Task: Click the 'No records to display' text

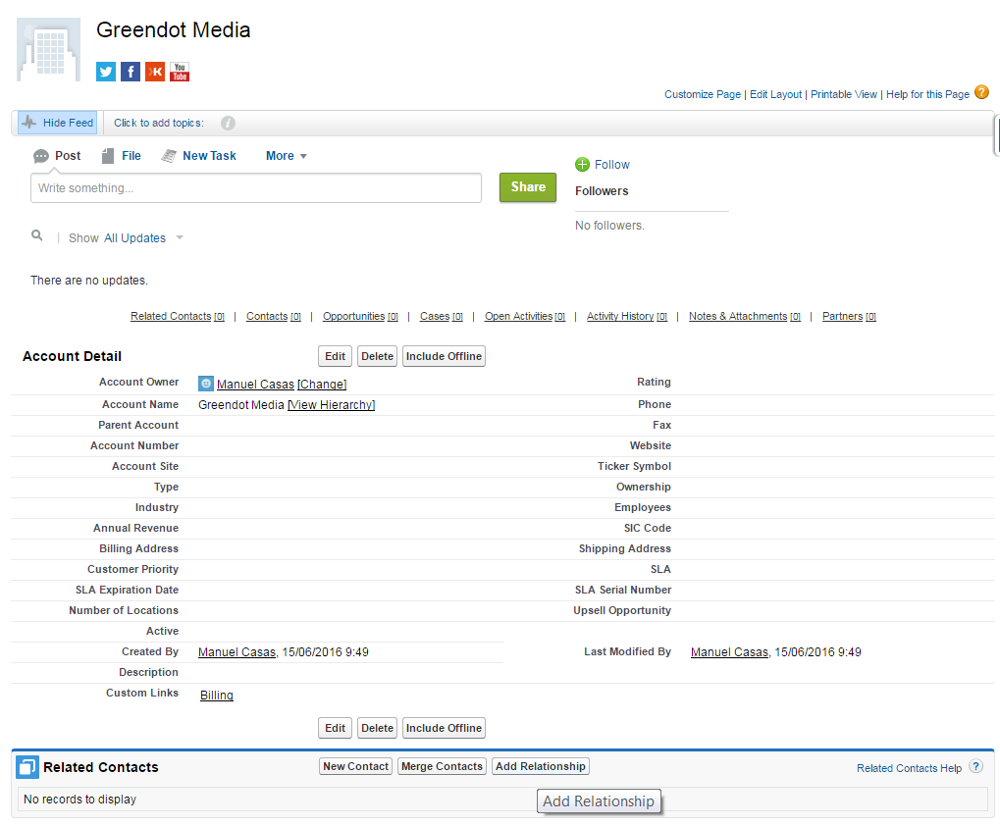Action: click(x=79, y=800)
